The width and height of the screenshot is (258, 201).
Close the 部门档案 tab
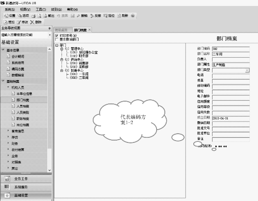(90, 30)
